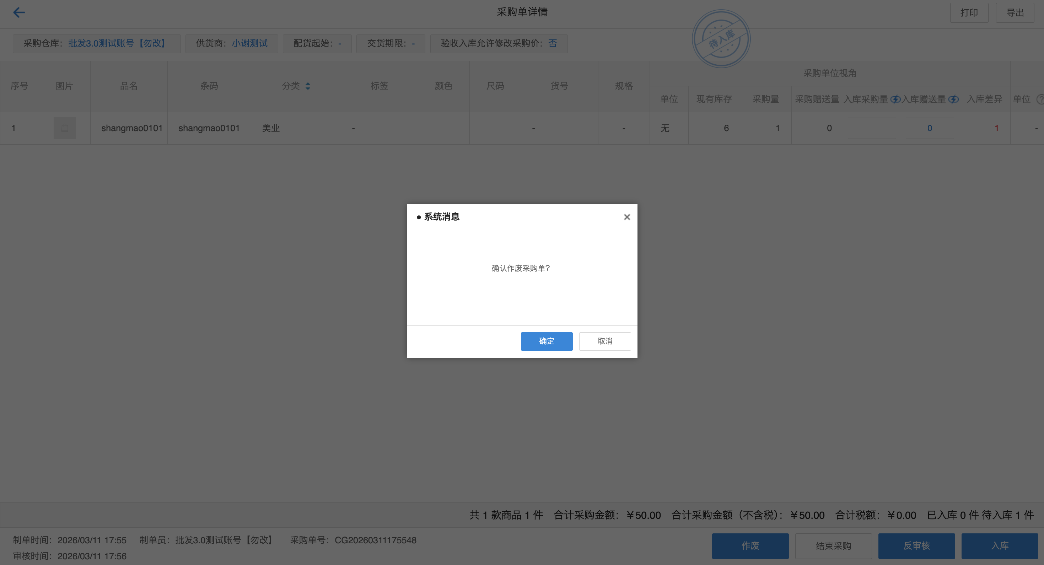Click the 入库 button

[x=1000, y=546]
